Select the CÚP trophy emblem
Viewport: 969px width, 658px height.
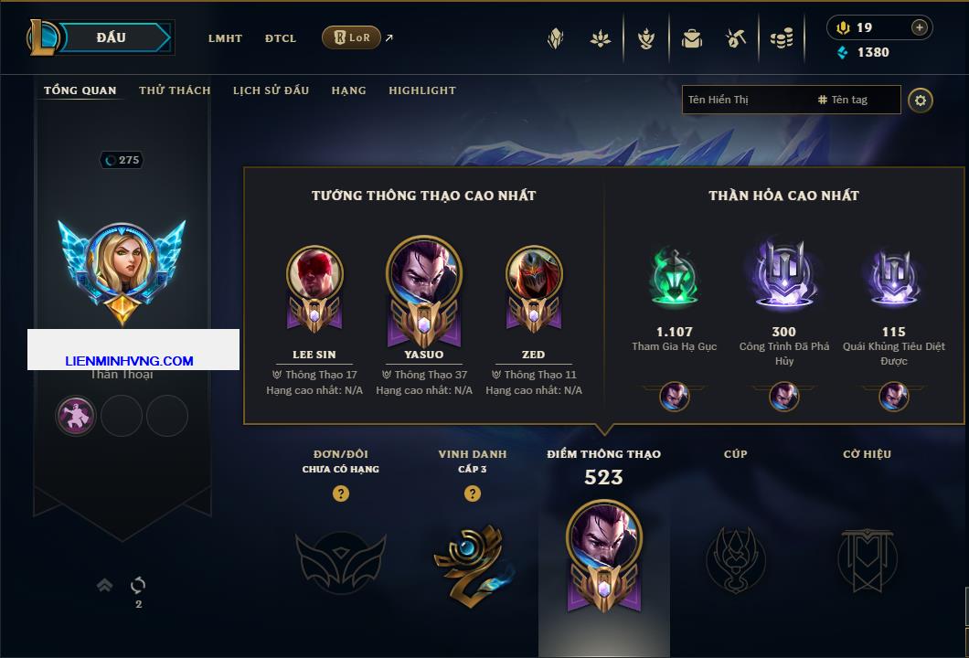(x=735, y=560)
